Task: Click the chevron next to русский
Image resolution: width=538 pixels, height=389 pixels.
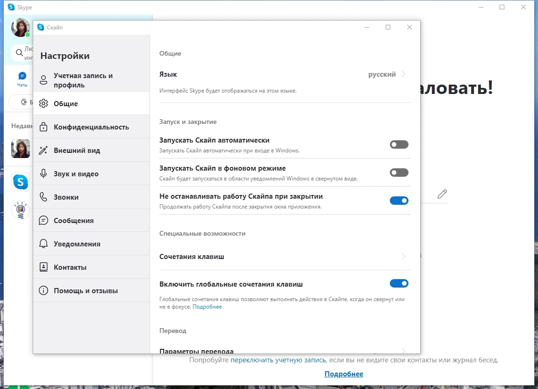Action: (x=403, y=74)
